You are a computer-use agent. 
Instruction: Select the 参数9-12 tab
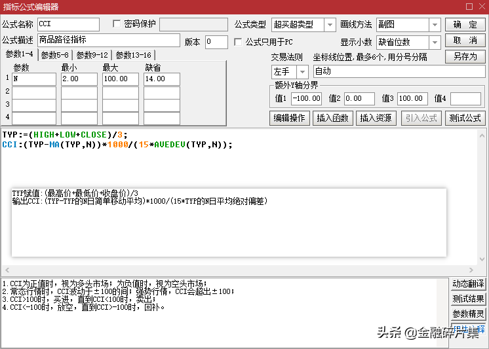pyautogui.click(x=93, y=55)
